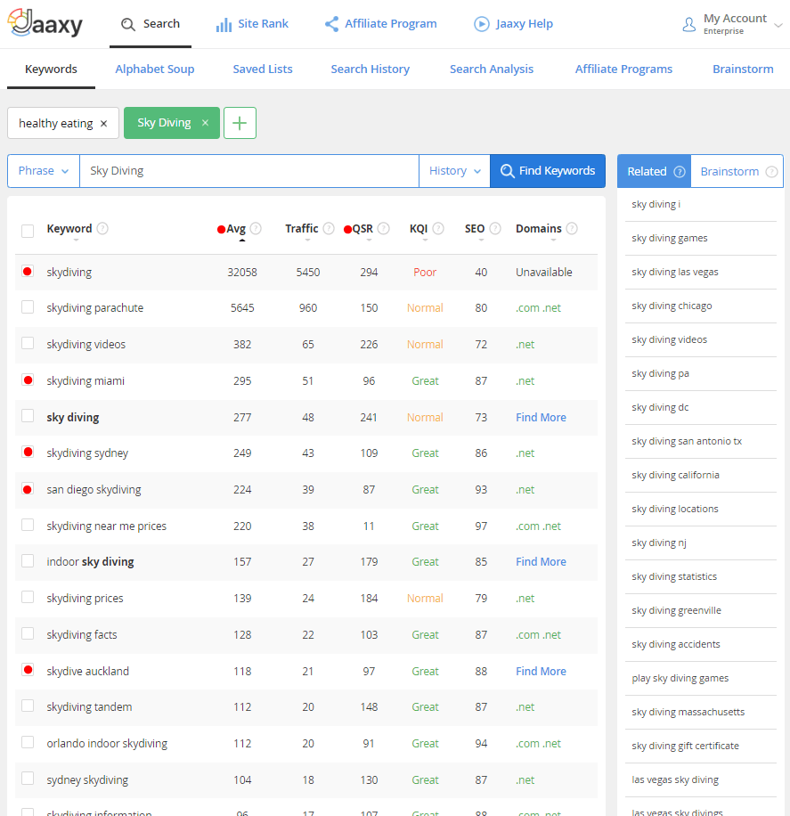Toggle checkbox for skydiving tandem row

point(28,706)
